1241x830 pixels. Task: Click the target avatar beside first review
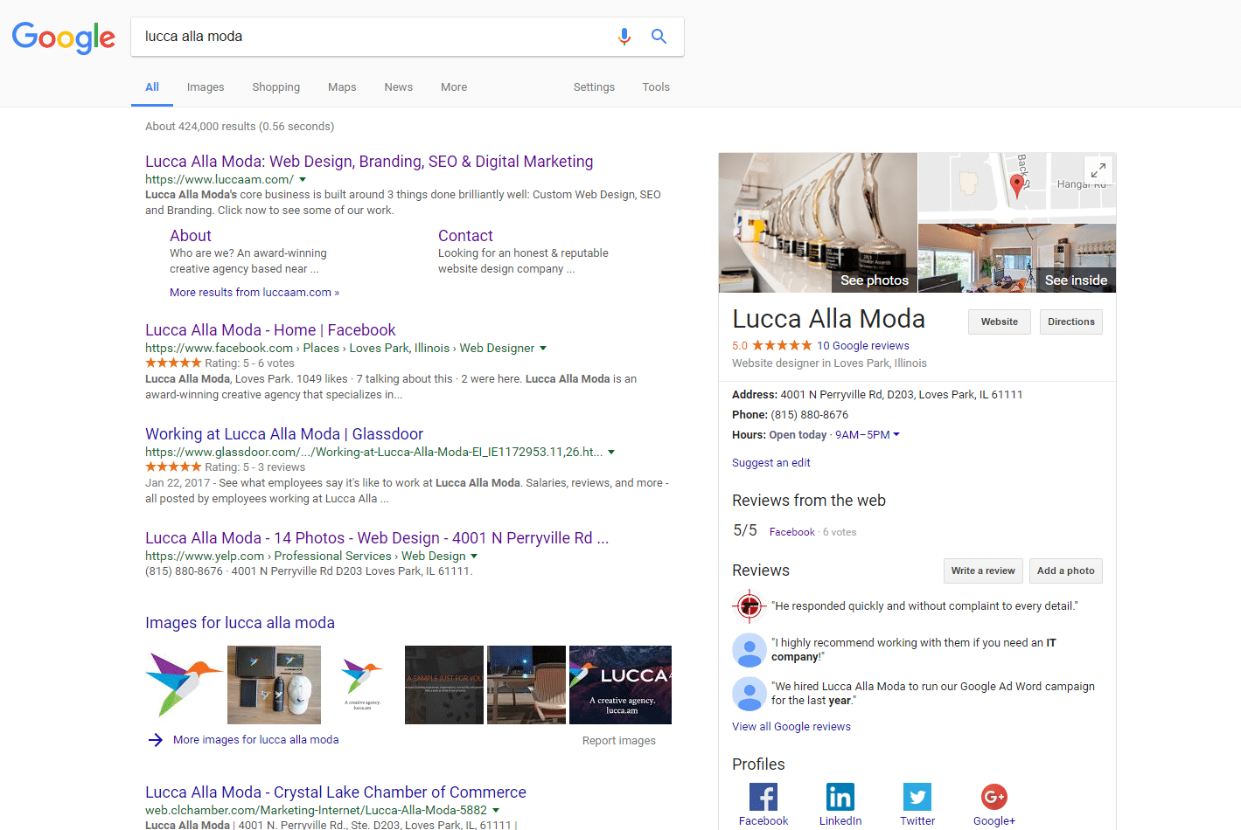coord(749,605)
